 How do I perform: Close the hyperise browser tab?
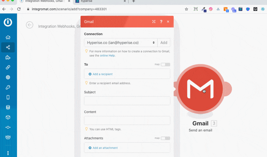coord(125,1)
